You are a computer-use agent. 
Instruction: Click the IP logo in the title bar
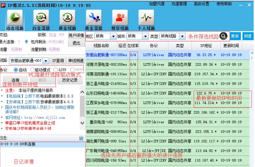[x=3, y=5]
